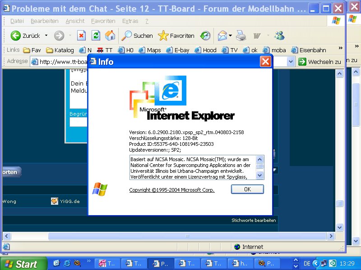Go to the Home page icon

point(110,36)
